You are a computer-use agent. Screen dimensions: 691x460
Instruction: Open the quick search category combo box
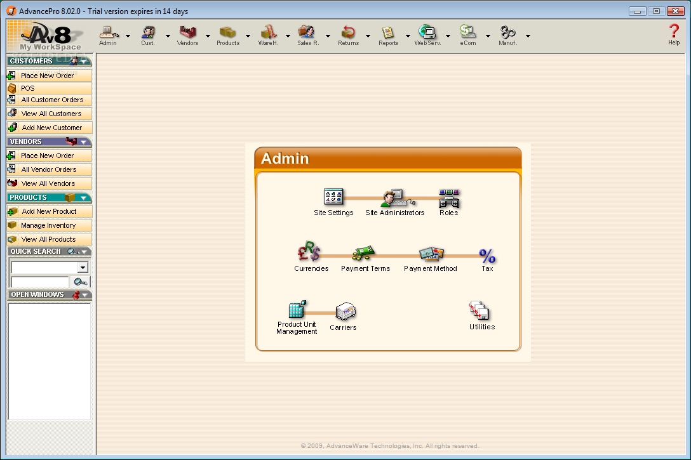[x=50, y=267]
